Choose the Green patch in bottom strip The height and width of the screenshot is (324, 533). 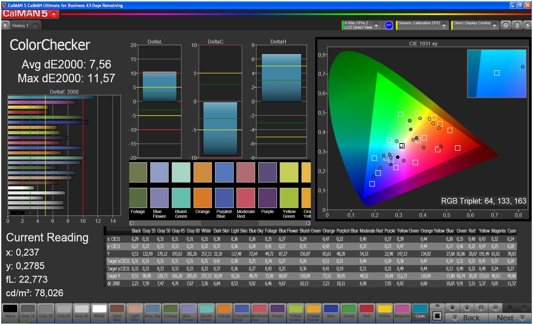349,312
